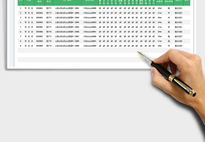
Task: Select phone number 138xxxx0002
Action: pos(90,18)
